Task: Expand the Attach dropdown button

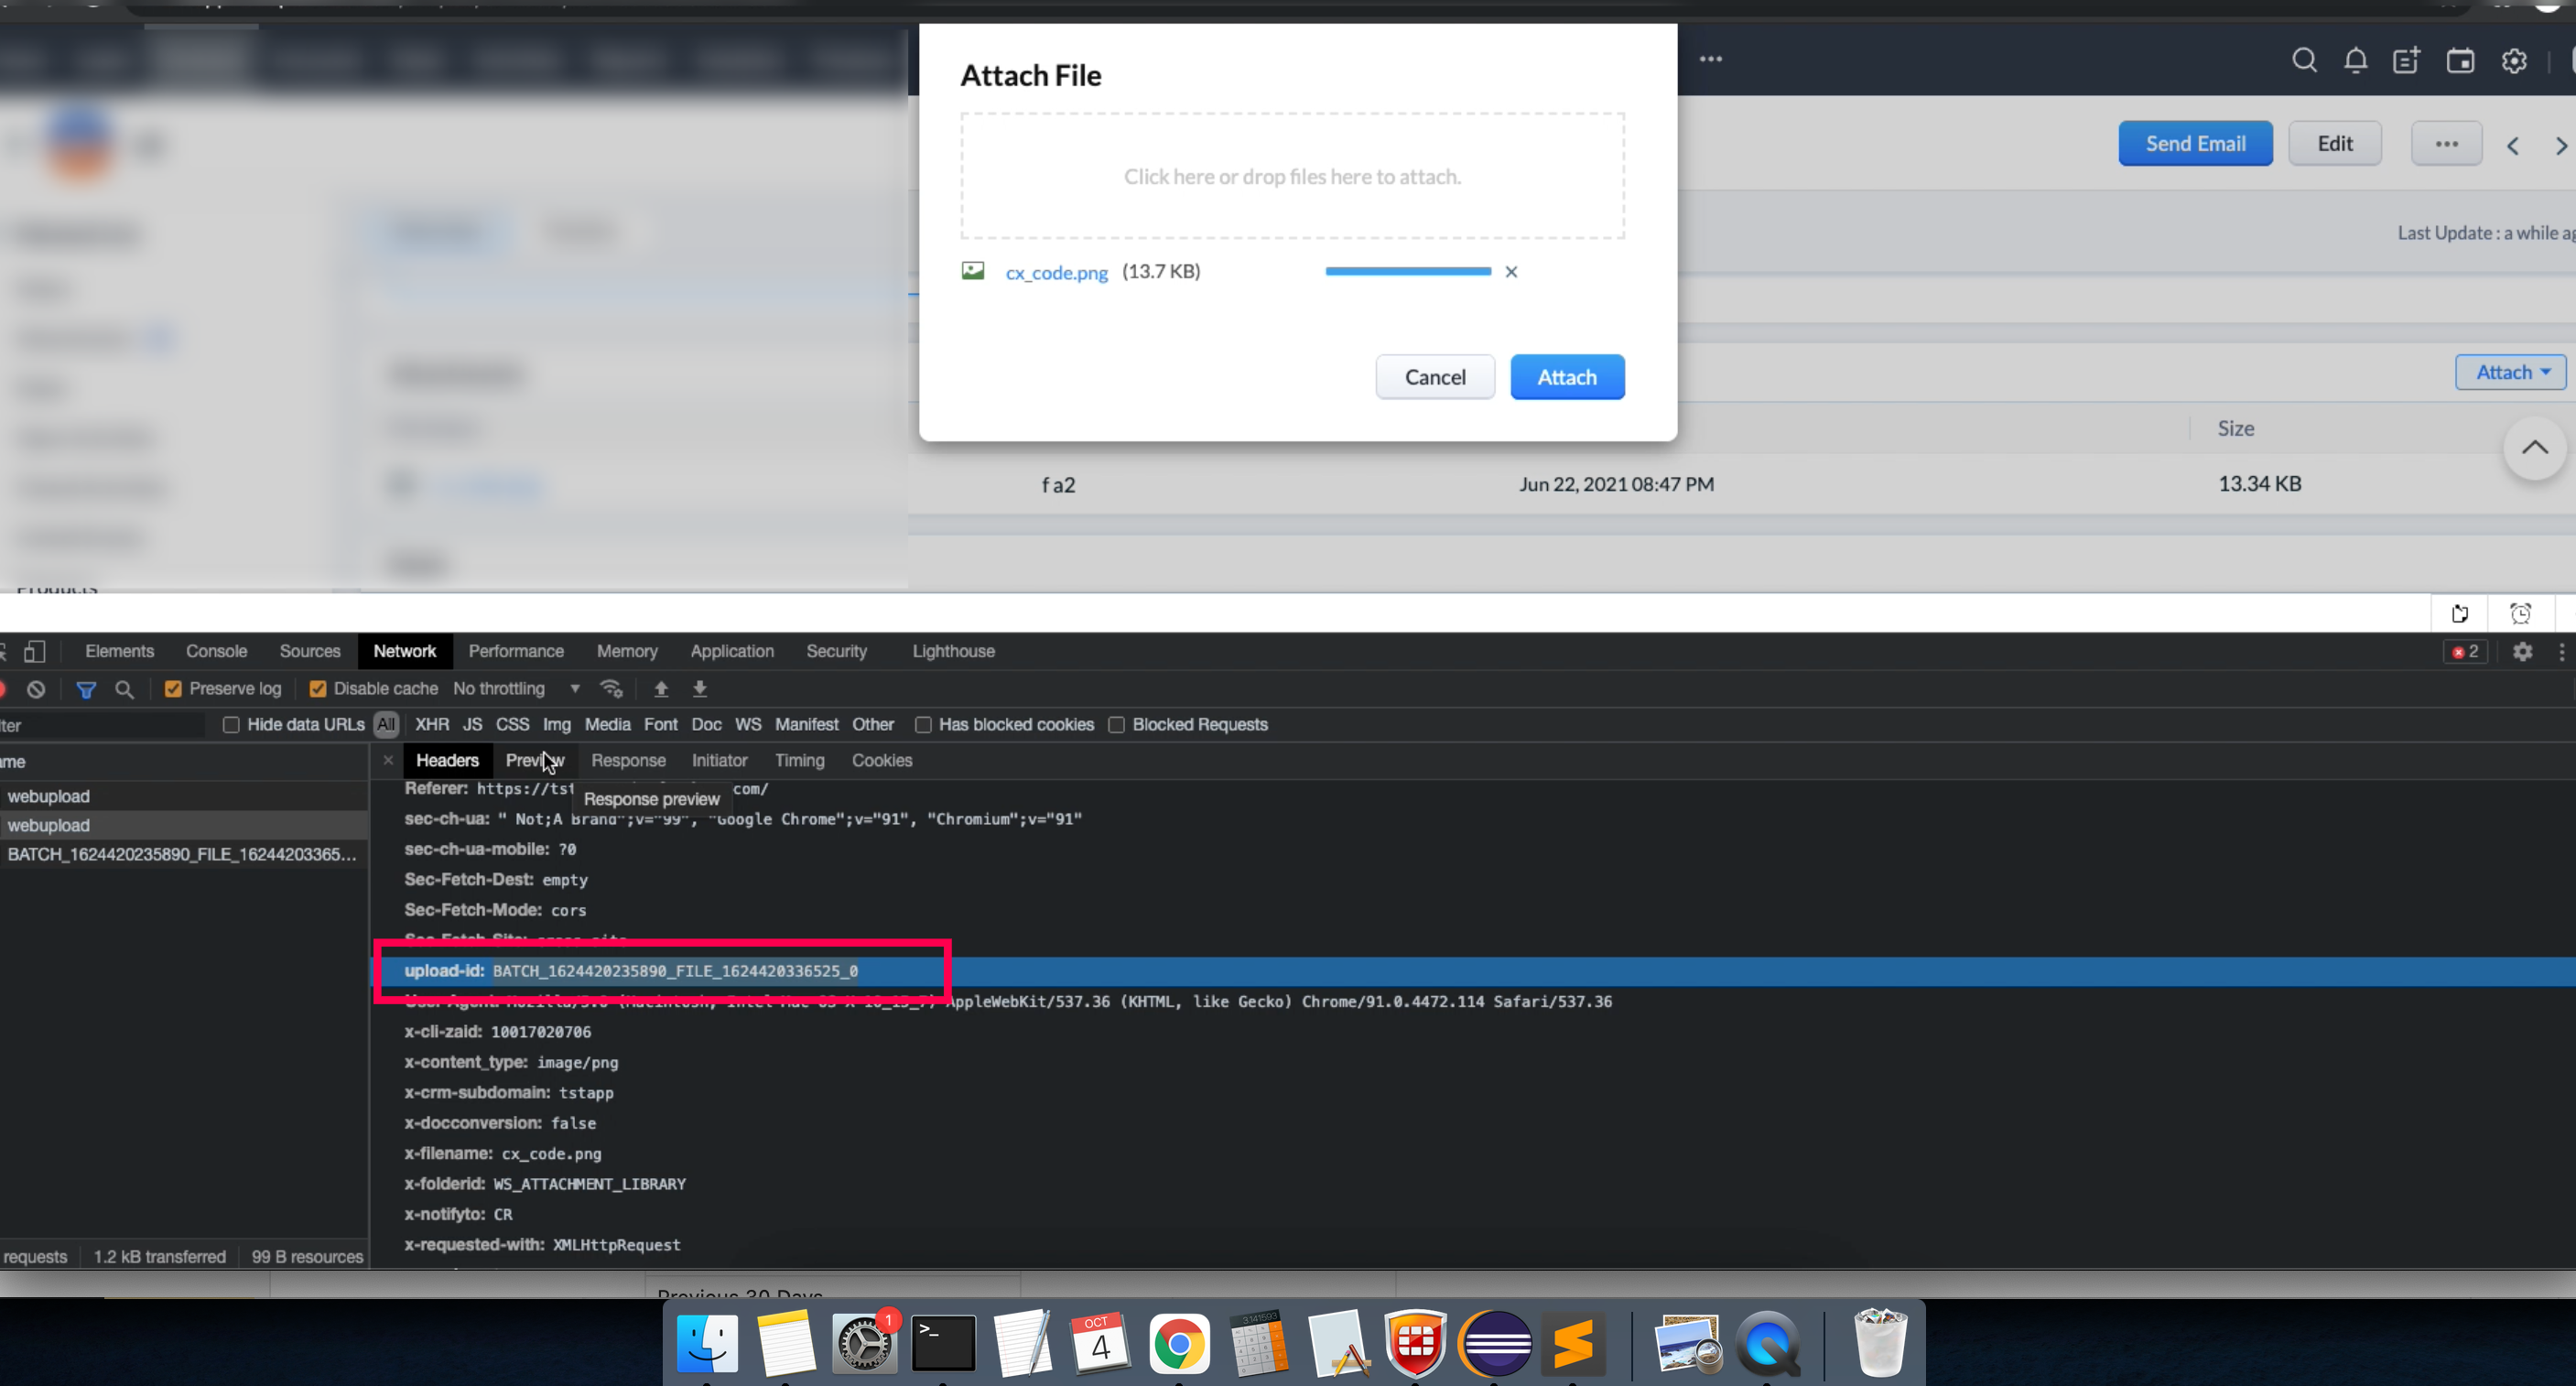Action: click(x=2511, y=372)
